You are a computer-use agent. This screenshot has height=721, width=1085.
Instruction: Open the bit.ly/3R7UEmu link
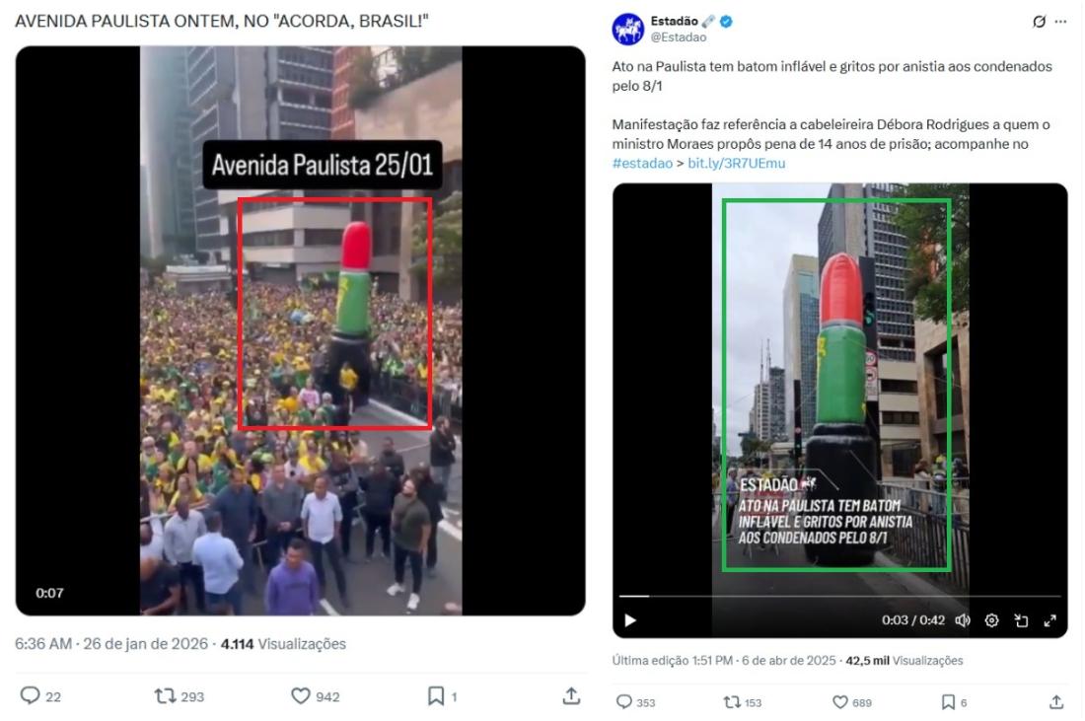(736, 164)
